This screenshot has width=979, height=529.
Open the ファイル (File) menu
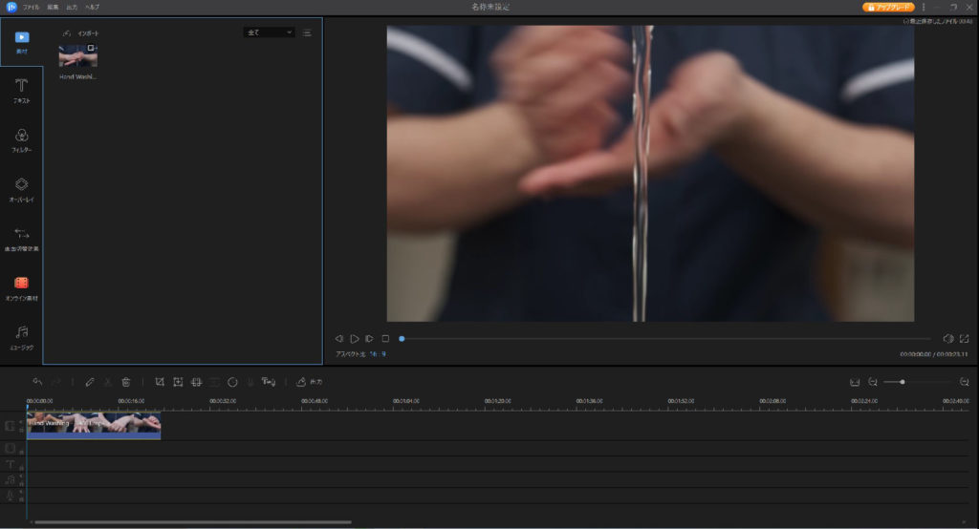click(31, 7)
